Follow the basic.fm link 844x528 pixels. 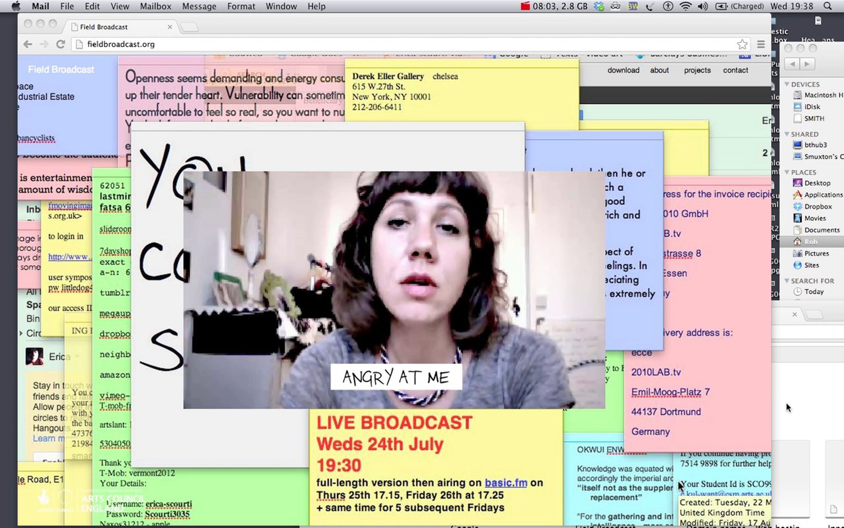coord(506,483)
